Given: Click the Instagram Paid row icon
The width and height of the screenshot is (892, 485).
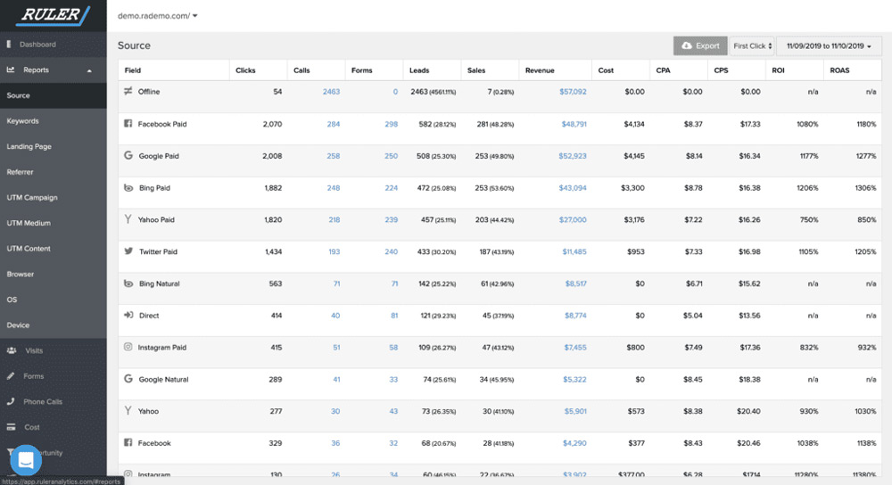Looking at the screenshot, I should tap(128, 347).
